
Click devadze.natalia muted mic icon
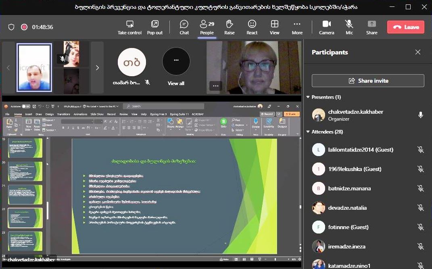tap(420, 208)
